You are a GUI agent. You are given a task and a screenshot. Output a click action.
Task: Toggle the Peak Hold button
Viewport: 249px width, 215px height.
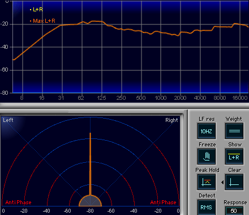point(207,182)
